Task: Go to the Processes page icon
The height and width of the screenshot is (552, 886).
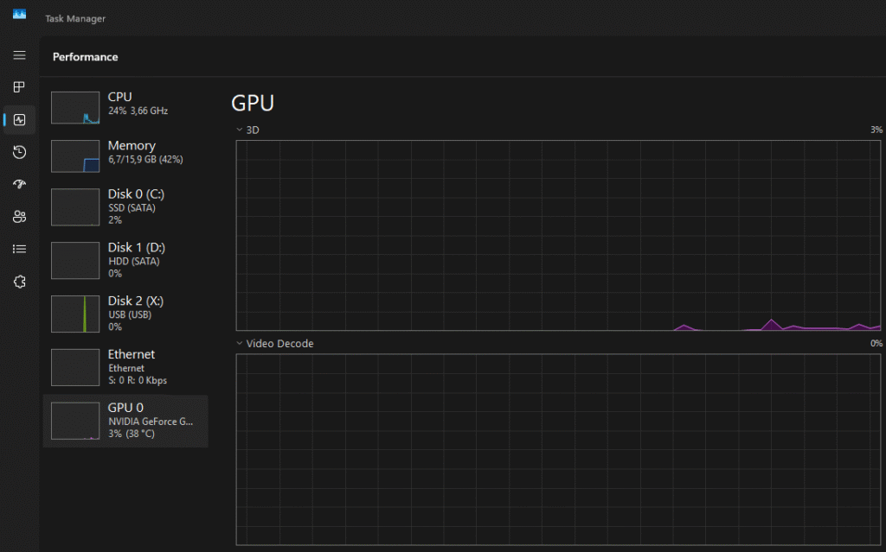Action: (x=19, y=87)
